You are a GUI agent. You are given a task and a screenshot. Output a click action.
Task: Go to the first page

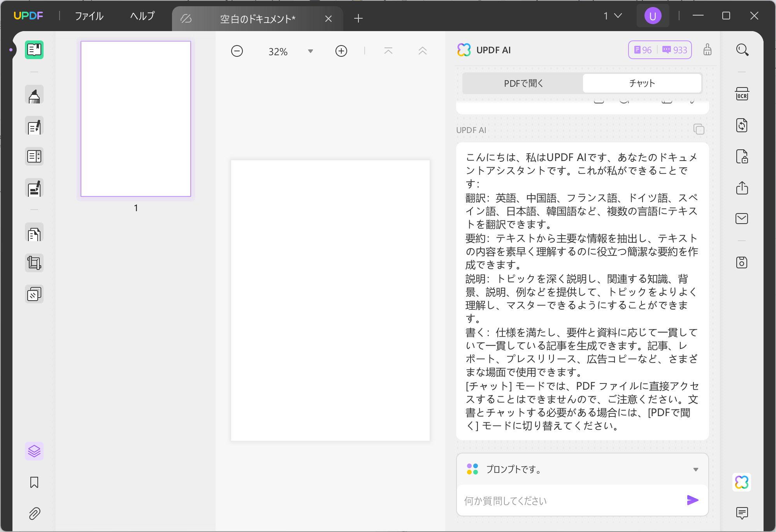pyautogui.click(x=388, y=51)
